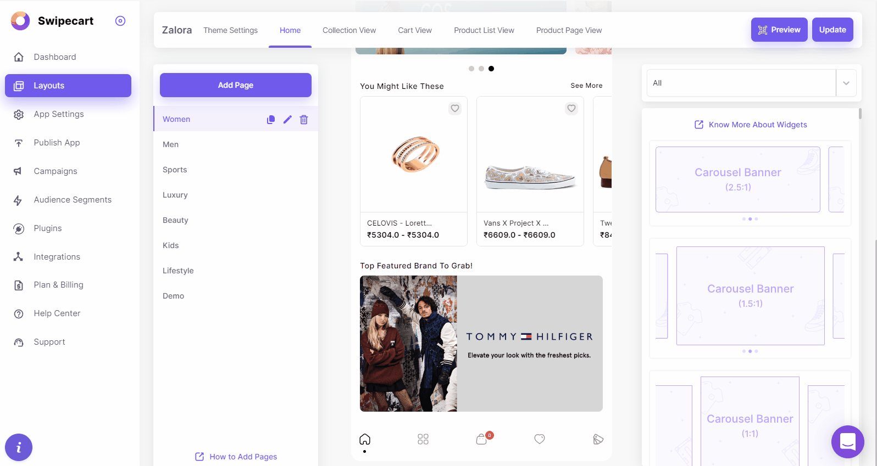Image resolution: width=877 pixels, height=466 pixels.
Task: Click the ₹5304.0 - ₹5304.0 price text
Action: point(403,235)
